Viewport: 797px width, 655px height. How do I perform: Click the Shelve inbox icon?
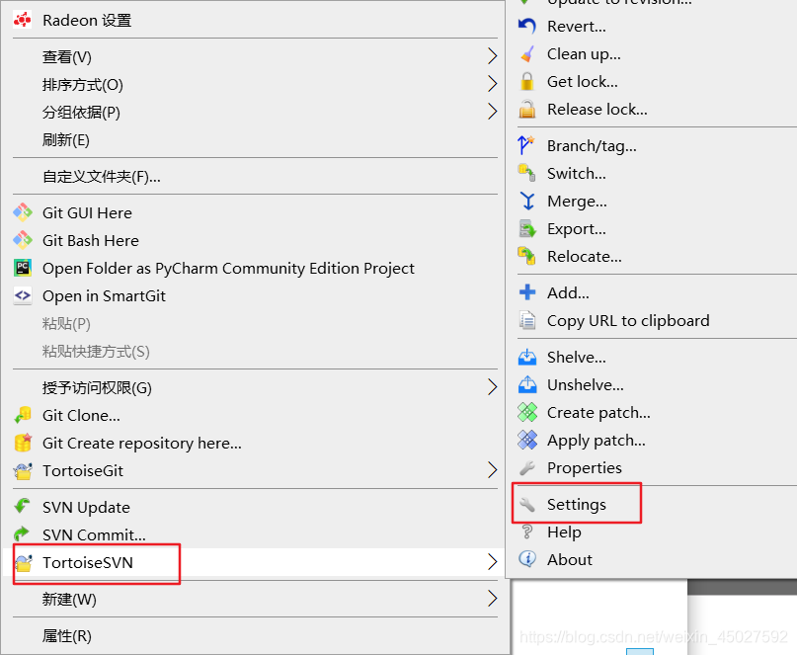point(527,357)
